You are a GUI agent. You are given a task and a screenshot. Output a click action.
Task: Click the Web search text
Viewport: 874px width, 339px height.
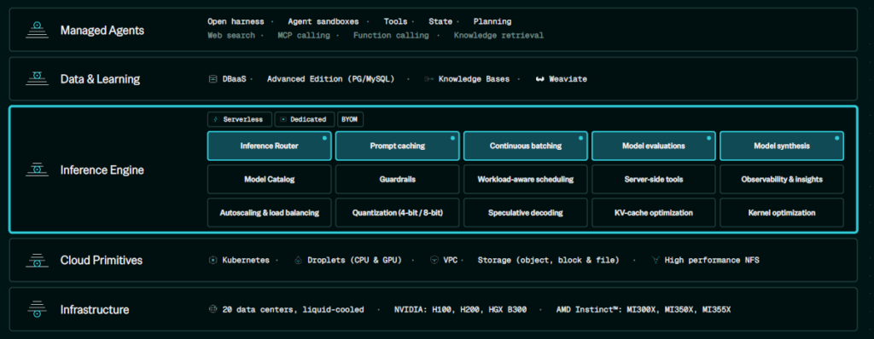tap(231, 35)
